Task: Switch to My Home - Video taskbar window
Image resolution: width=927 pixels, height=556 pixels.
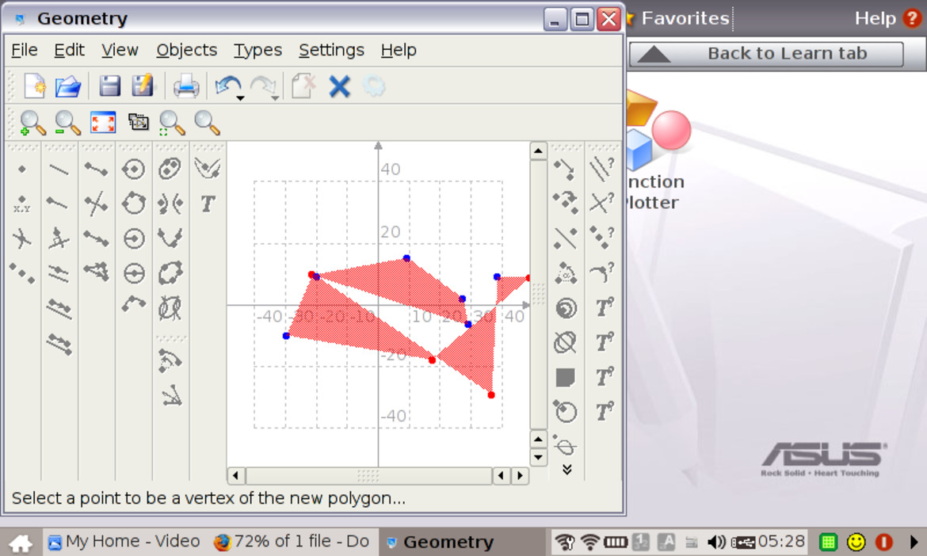Action: pos(124,541)
